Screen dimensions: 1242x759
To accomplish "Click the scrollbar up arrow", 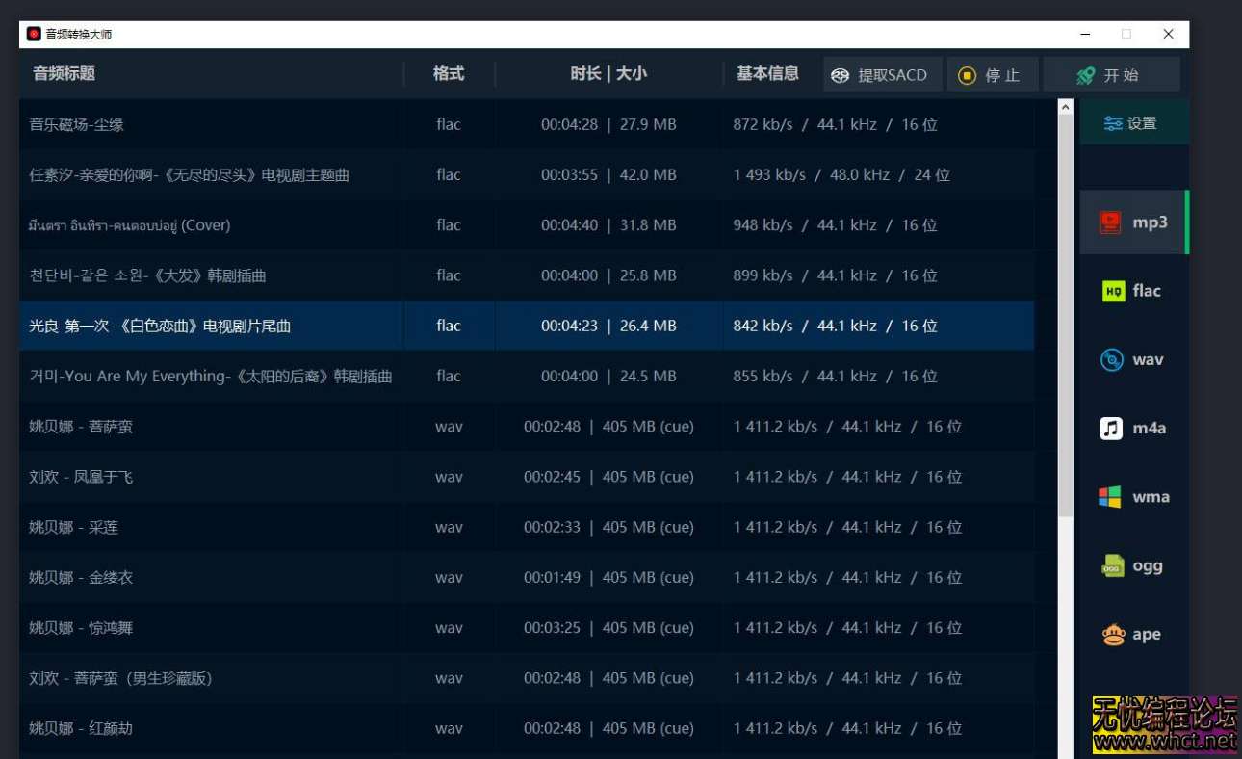I will click(x=1064, y=107).
